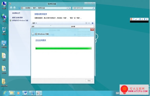150x96 pixels.
Task: Open 查看已安装的更新 link
Action: point(17,18)
